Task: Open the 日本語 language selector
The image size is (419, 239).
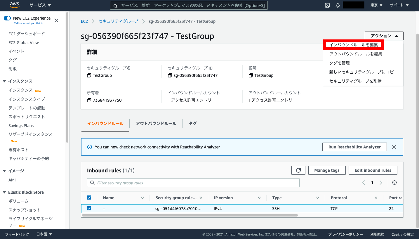Action: pyautogui.click(x=44, y=234)
